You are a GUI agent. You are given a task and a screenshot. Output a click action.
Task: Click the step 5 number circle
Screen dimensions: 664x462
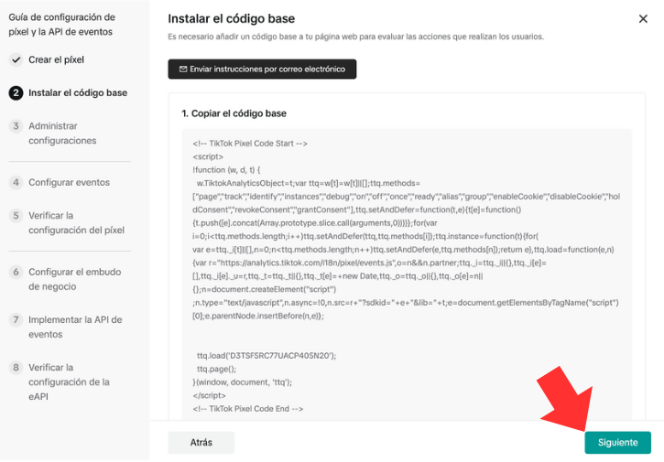16,216
